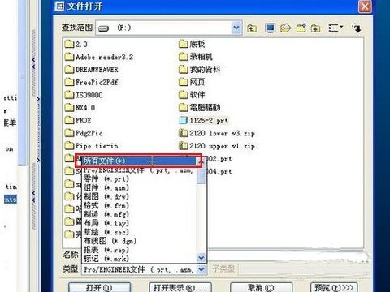Click the type list scrollbar thumb
The width and height of the screenshot is (390, 292).
tap(201, 175)
